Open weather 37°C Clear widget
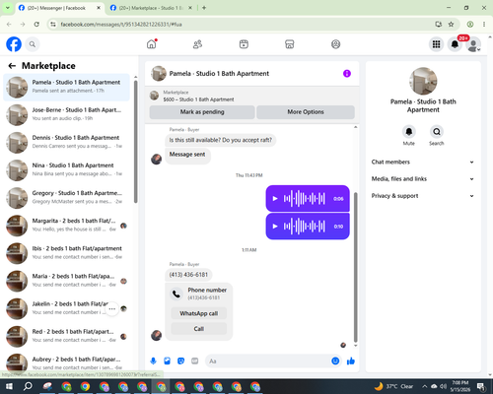The height and width of the screenshot is (394, 493). [x=393, y=386]
